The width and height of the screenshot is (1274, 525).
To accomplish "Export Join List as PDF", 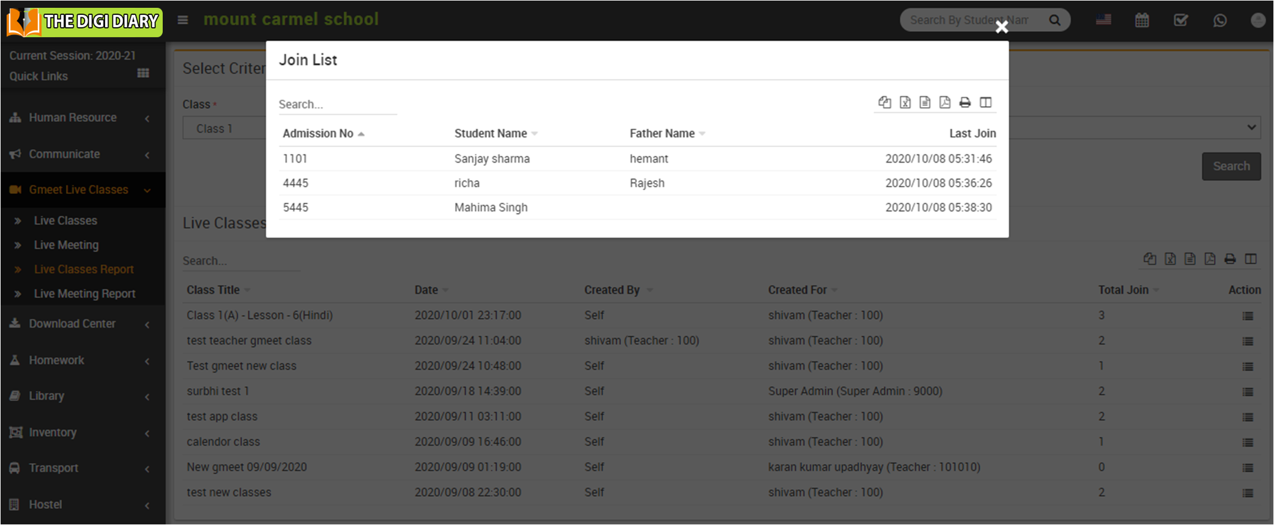I will click(945, 103).
